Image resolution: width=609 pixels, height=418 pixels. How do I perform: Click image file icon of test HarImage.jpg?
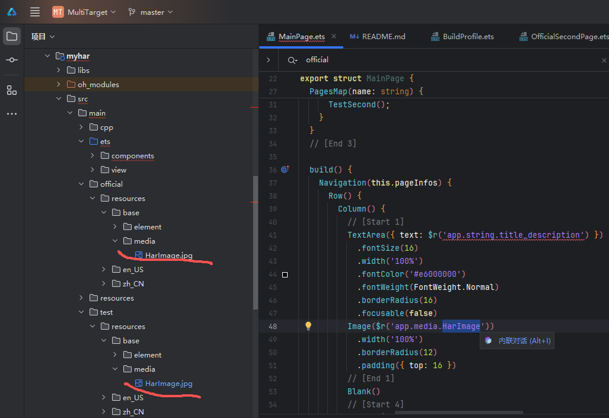click(x=139, y=384)
